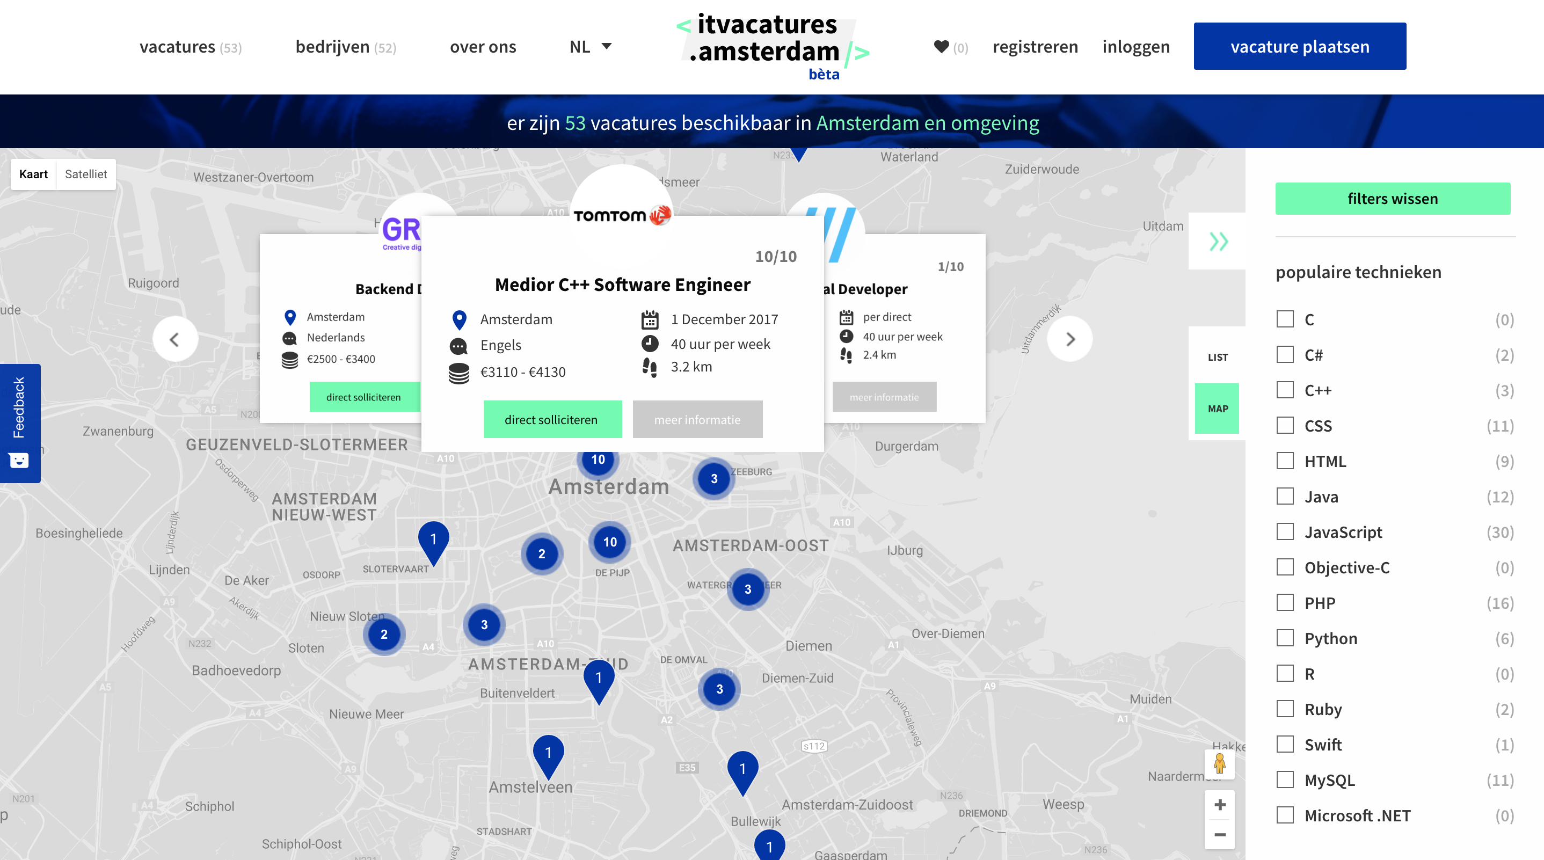Click the location pin icon beside Amsterdam in TomTom card
The image size is (1544, 860).
coord(459,320)
